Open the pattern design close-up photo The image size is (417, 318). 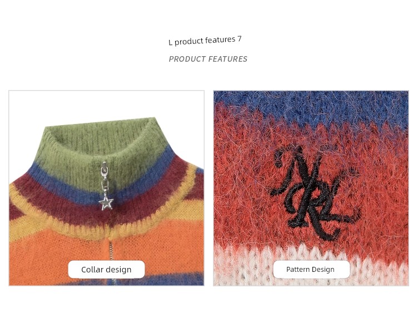(311, 188)
